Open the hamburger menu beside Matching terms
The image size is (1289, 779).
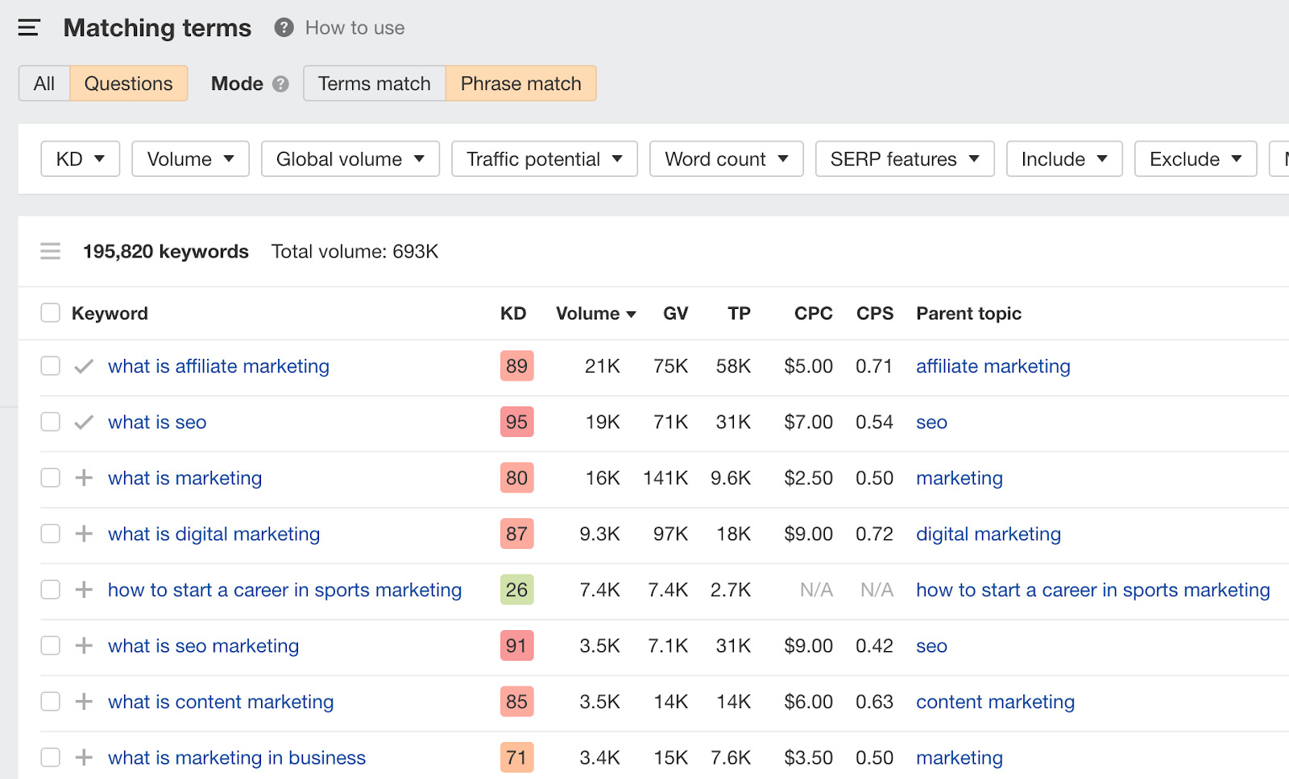pos(29,27)
